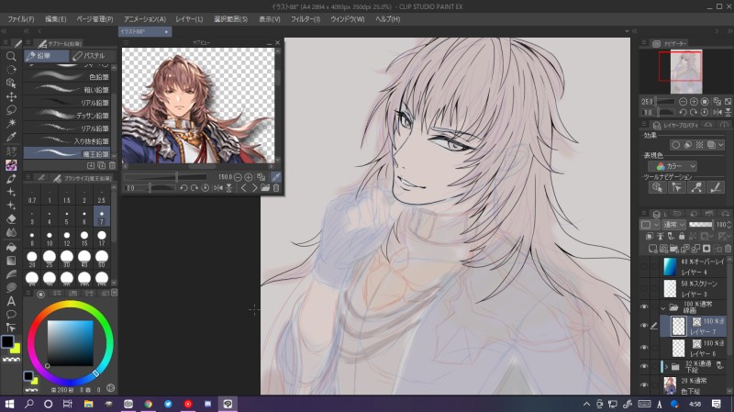734x412 pixels.
Task: Open the フィルター(I) menu
Action: tap(306, 19)
